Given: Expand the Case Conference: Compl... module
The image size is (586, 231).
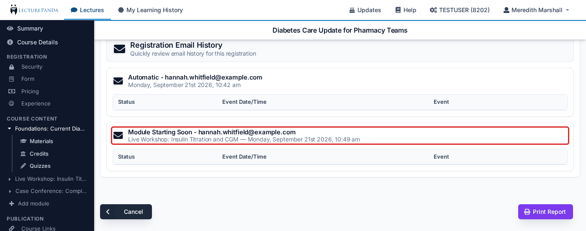Looking at the screenshot, I should pyautogui.click(x=10, y=191).
